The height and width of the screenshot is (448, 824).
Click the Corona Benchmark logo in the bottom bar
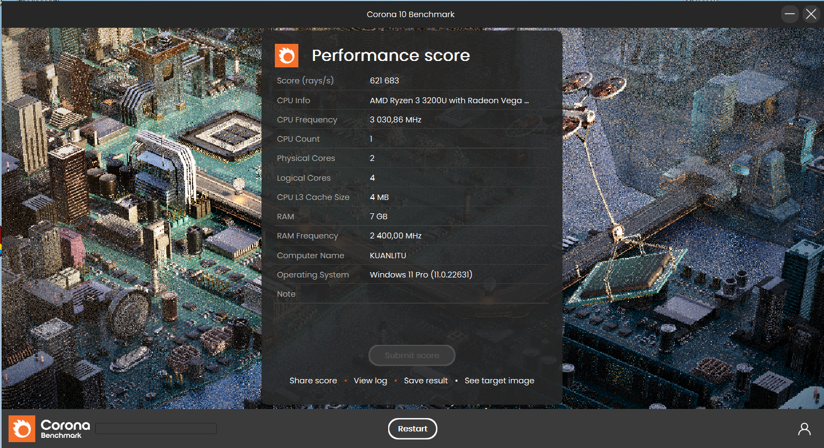pos(49,429)
